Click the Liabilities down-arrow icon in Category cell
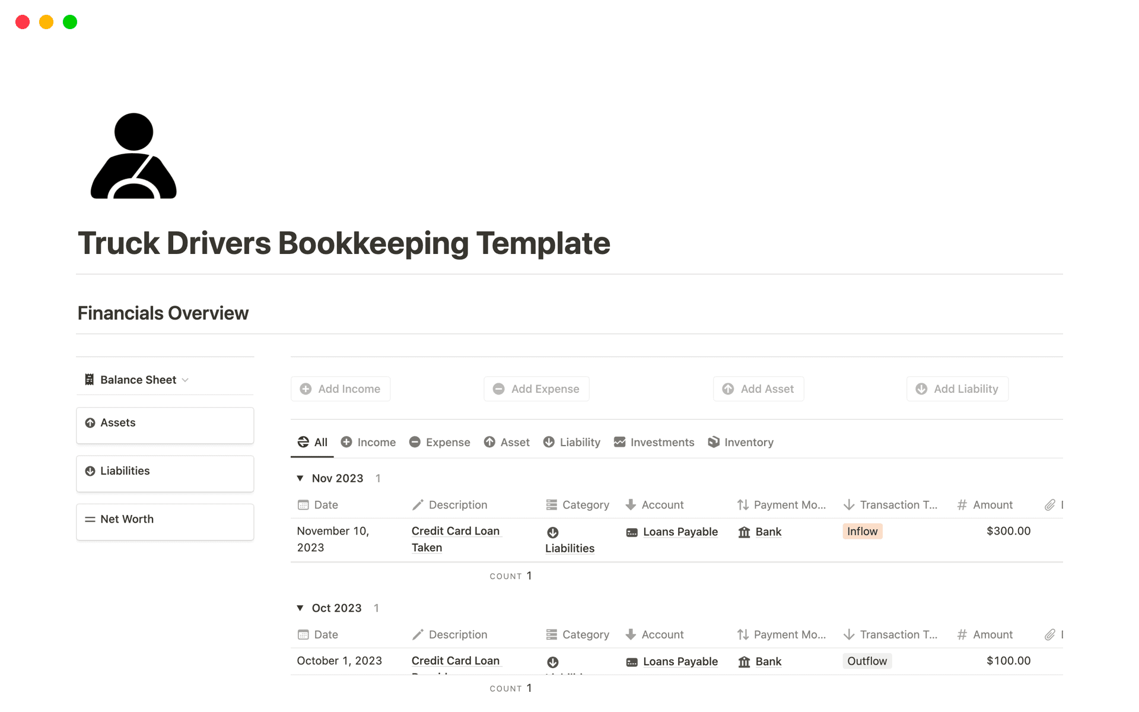This screenshot has width=1139, height=712. coord(553,533)
